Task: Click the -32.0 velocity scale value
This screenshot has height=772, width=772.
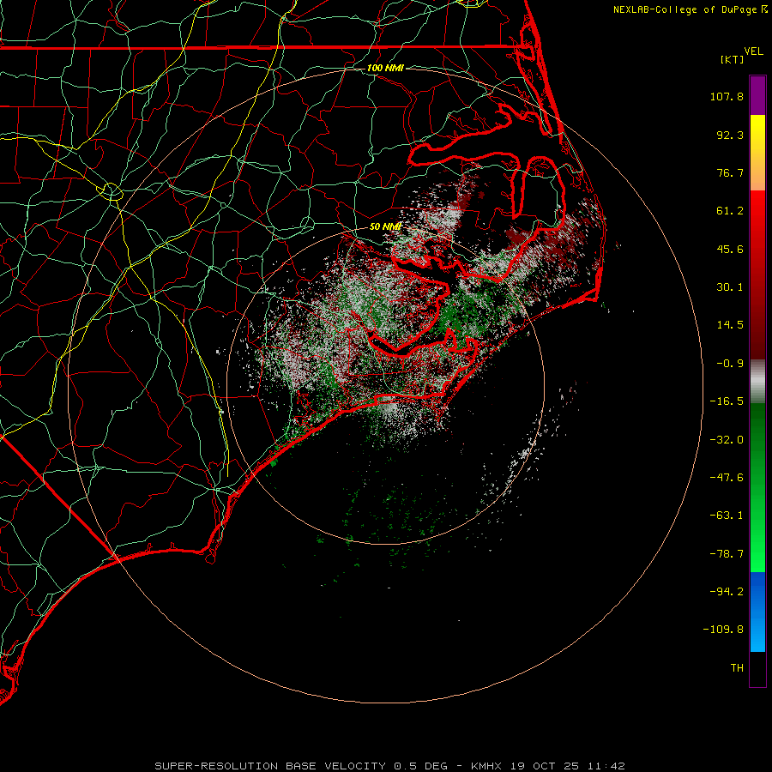Action: point(727,440)
